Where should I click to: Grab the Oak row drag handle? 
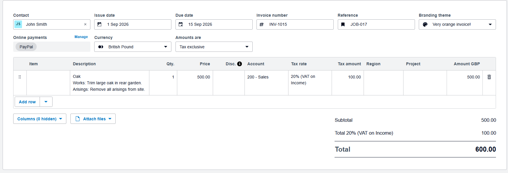pos(20,77)
